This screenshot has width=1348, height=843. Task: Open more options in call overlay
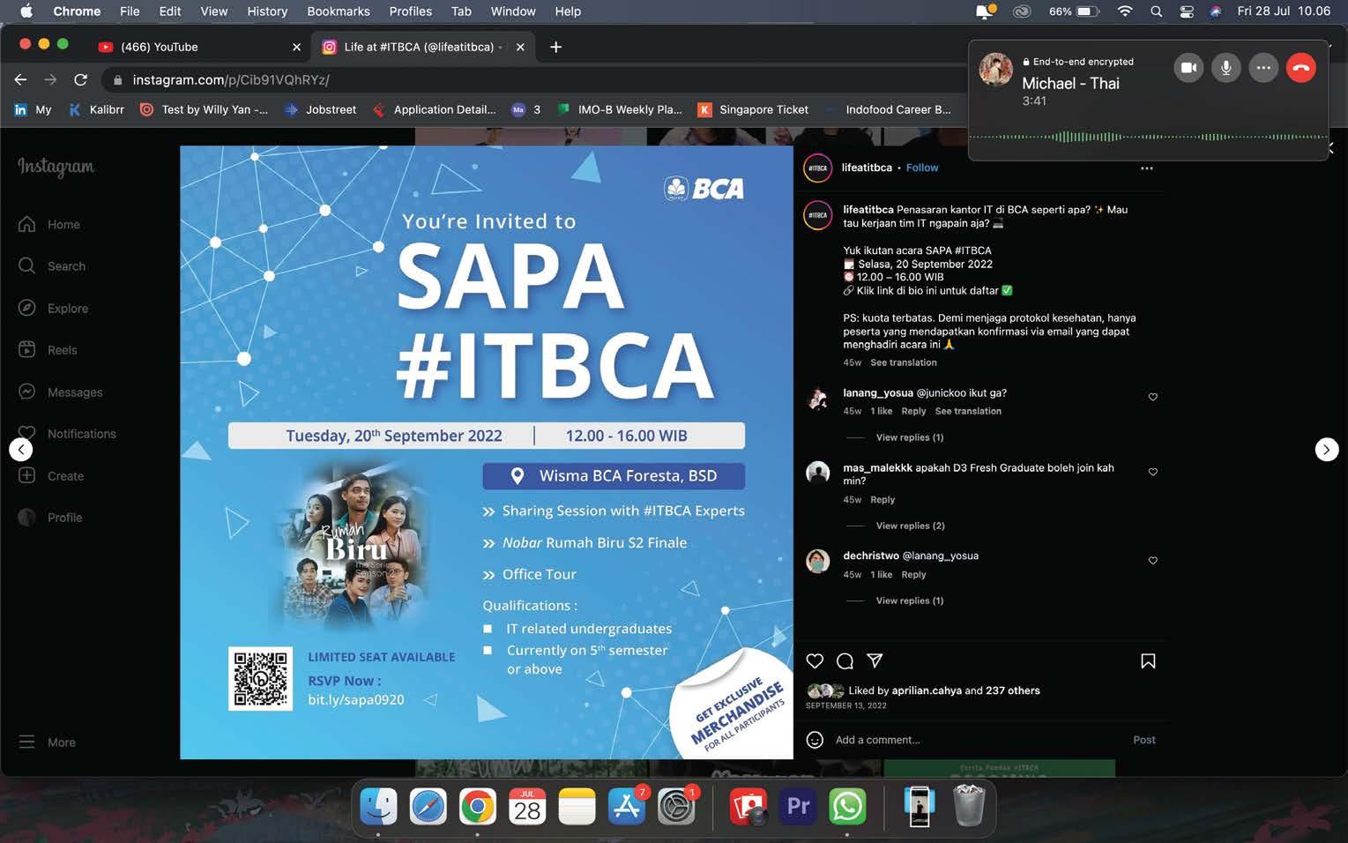pyautogui.click(x=1263, y=68)
